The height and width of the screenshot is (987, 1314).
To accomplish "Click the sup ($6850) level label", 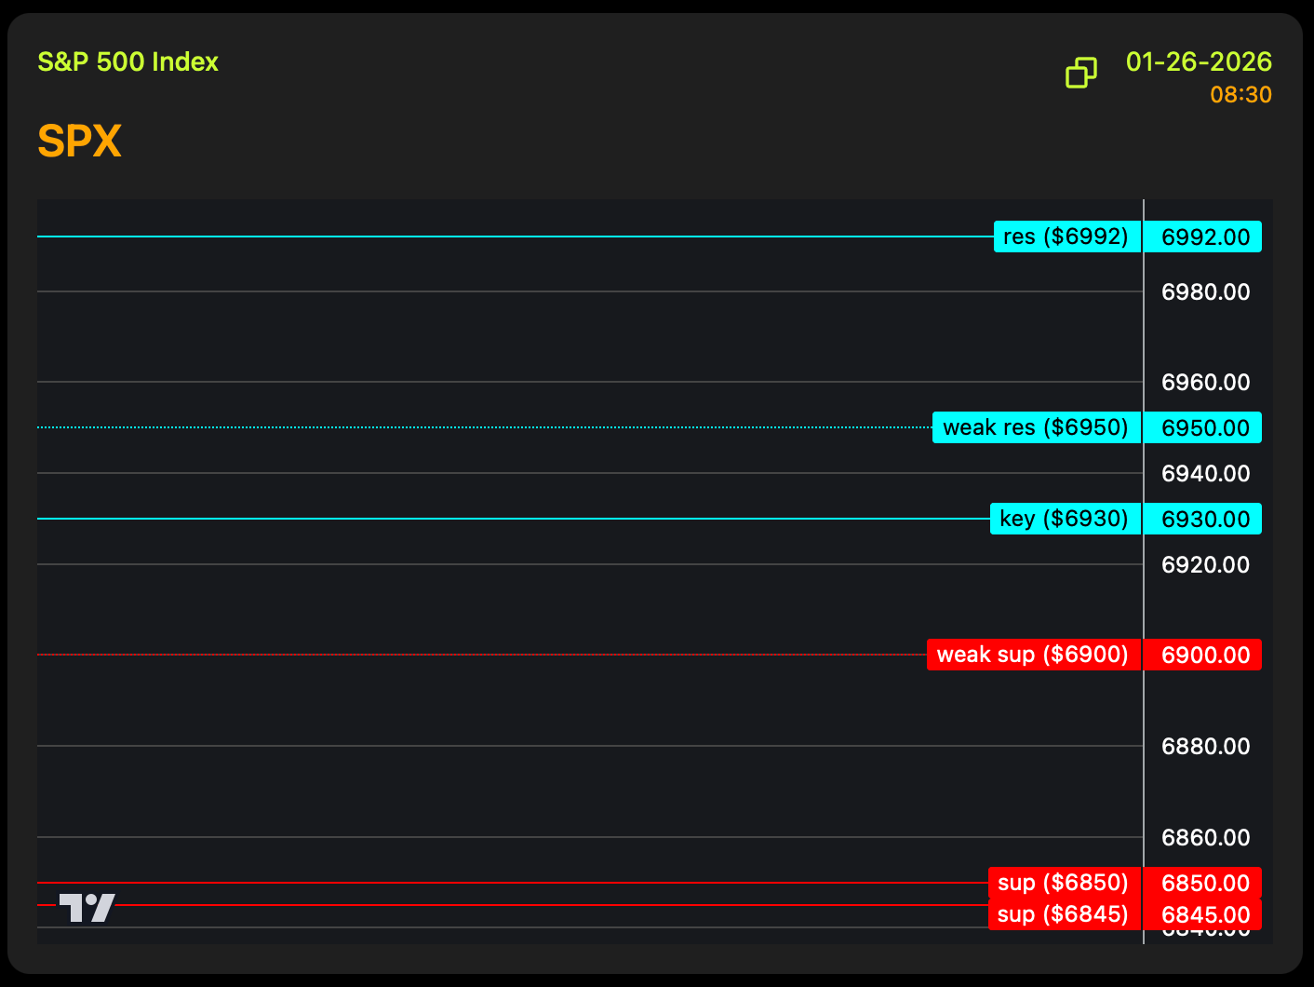I will [x=1064, y=883].
